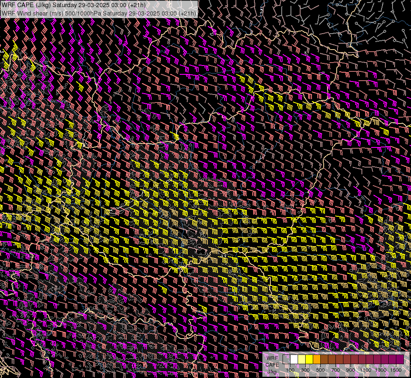Click the legend value 1100
Image resolution: width=411 pixels, height=378 pixels.
click(x=366, y=370)
